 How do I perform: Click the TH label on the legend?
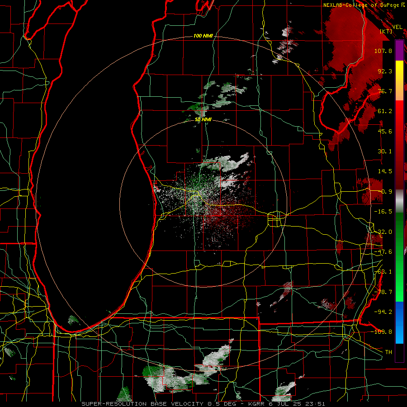[x=388, y=352]
